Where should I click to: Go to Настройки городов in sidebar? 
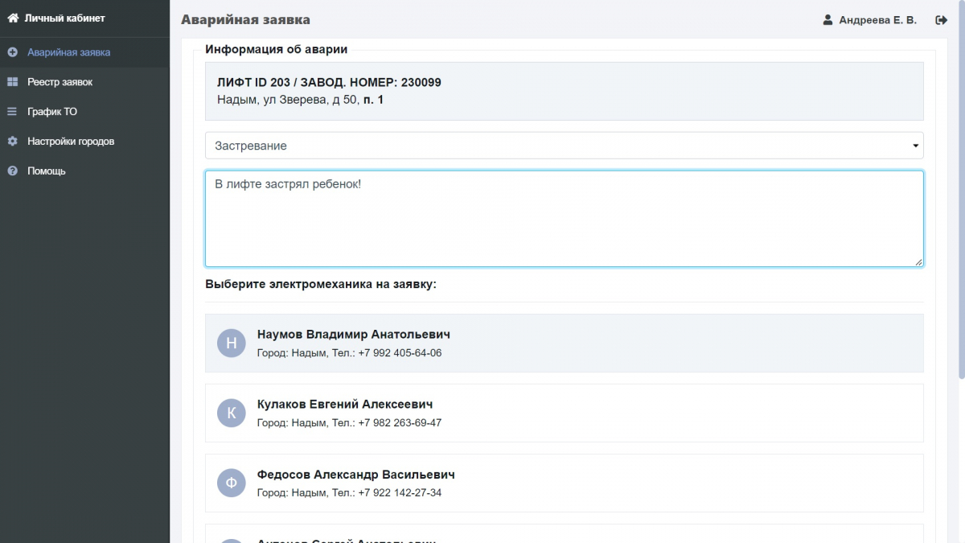click(x=71, y=142)
